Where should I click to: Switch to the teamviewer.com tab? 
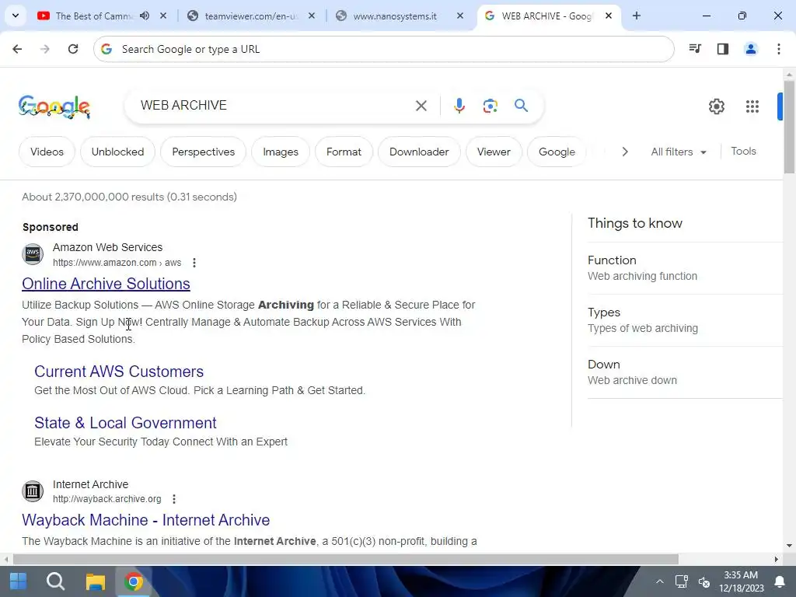point(251,16)
